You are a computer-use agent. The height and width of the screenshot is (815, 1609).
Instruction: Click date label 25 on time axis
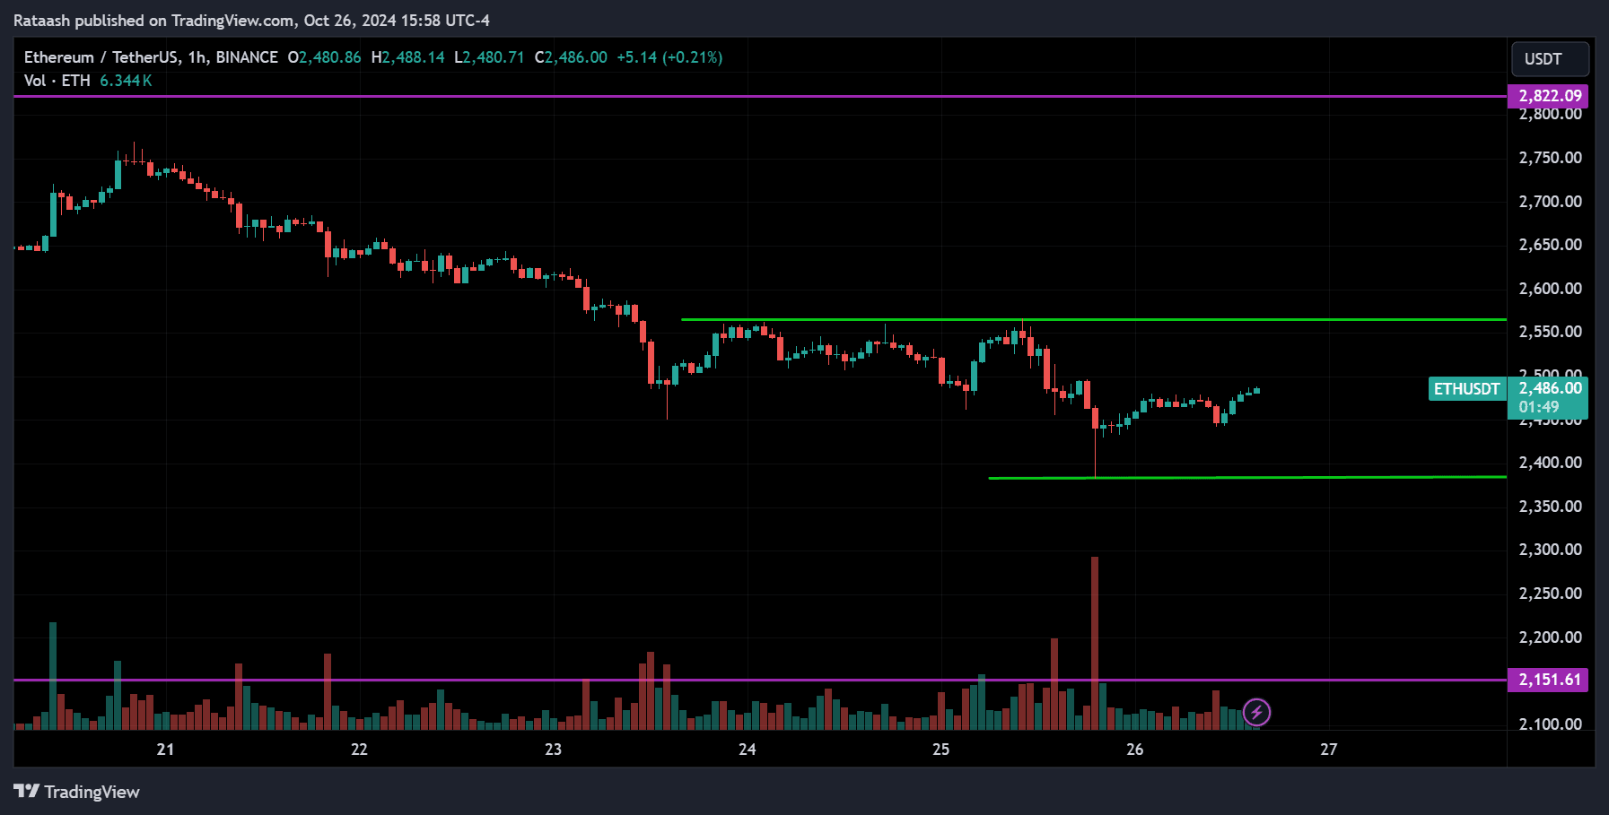click(x=940, y=750)
